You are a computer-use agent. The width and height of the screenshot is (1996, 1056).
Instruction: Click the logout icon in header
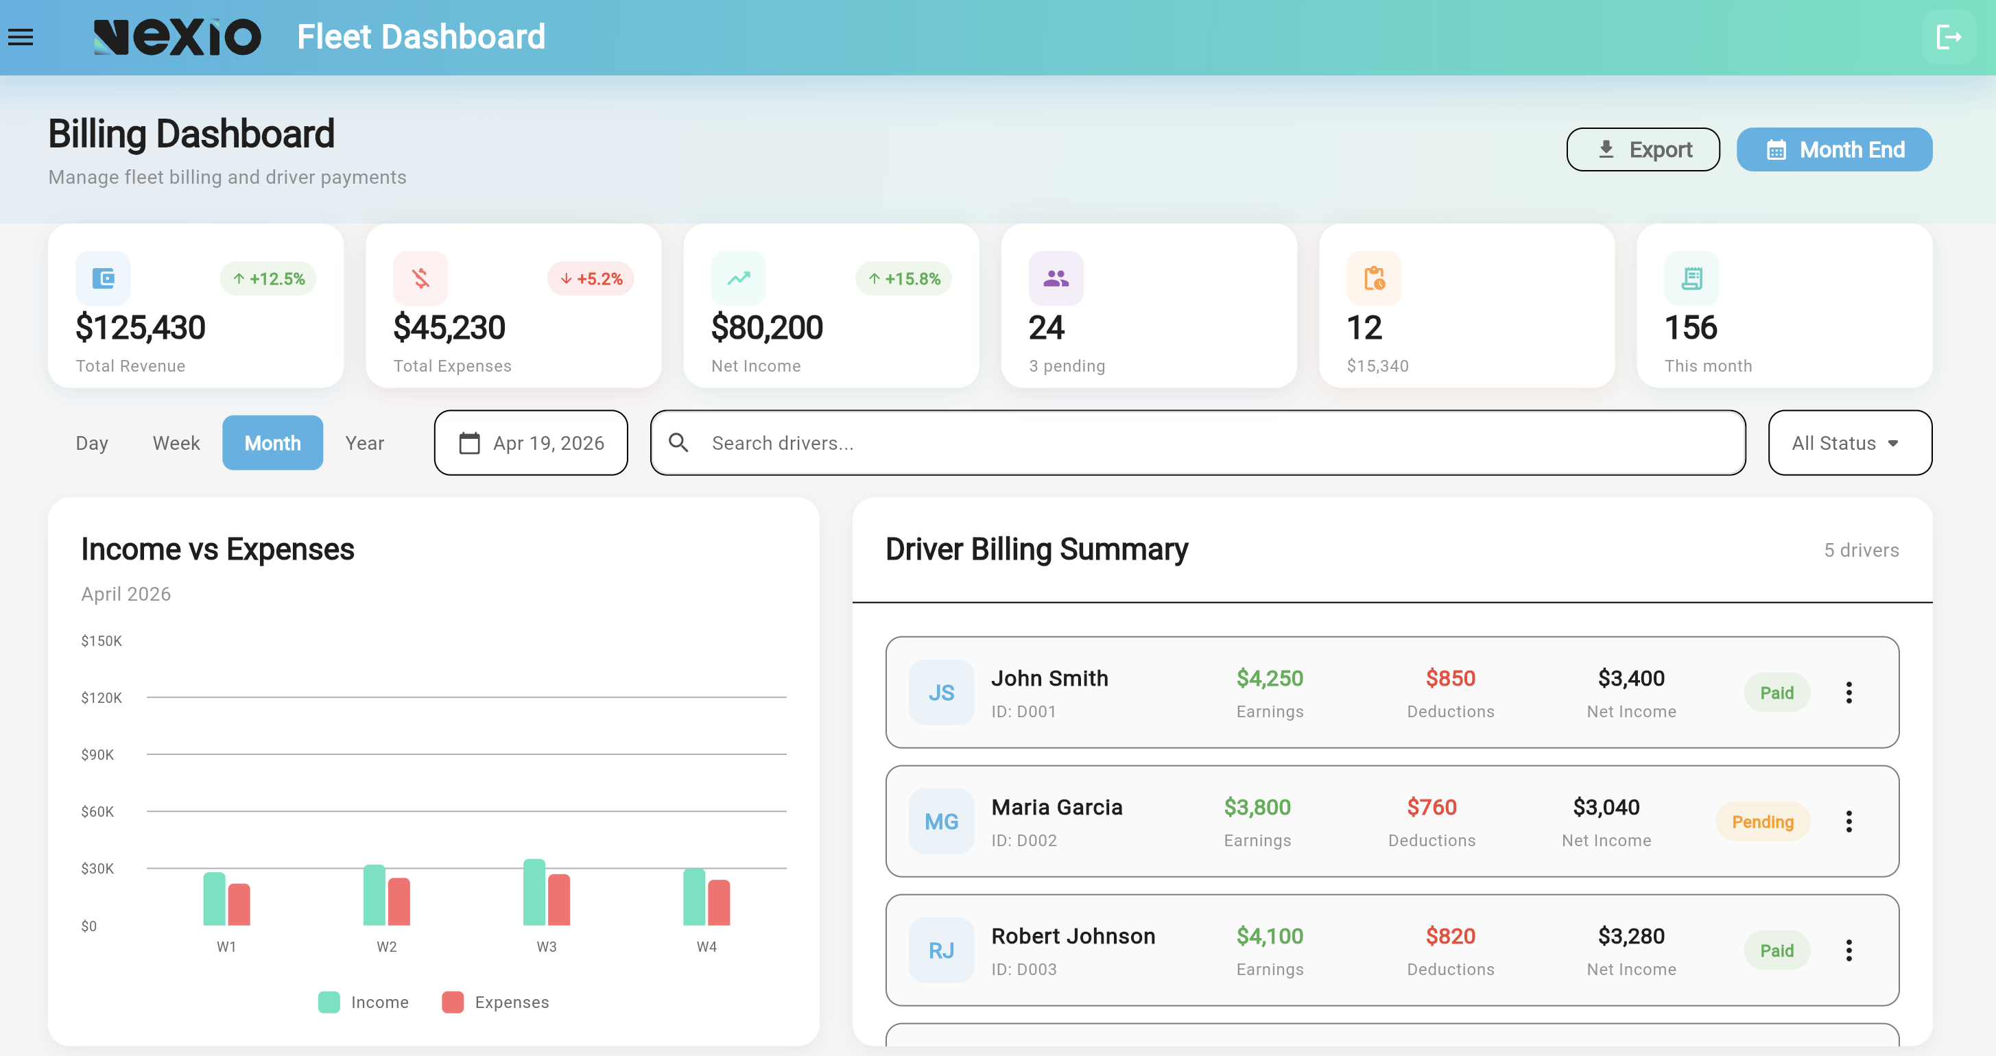1949,37
